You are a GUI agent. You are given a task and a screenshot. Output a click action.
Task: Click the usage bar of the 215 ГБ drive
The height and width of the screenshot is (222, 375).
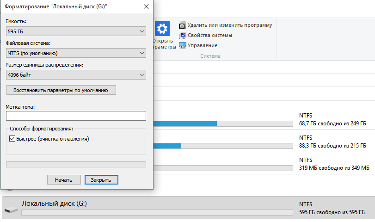(x=223, y=146)
